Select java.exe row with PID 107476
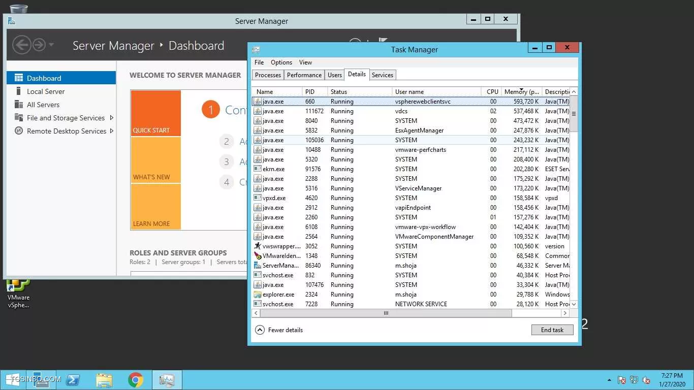Image resolution: width=694 pixels, height=390 pixels. tap(411, 285)
